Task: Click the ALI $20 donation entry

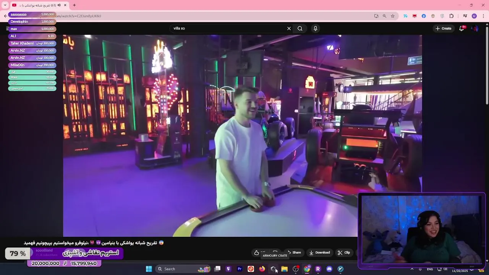Action: [32, 36]
